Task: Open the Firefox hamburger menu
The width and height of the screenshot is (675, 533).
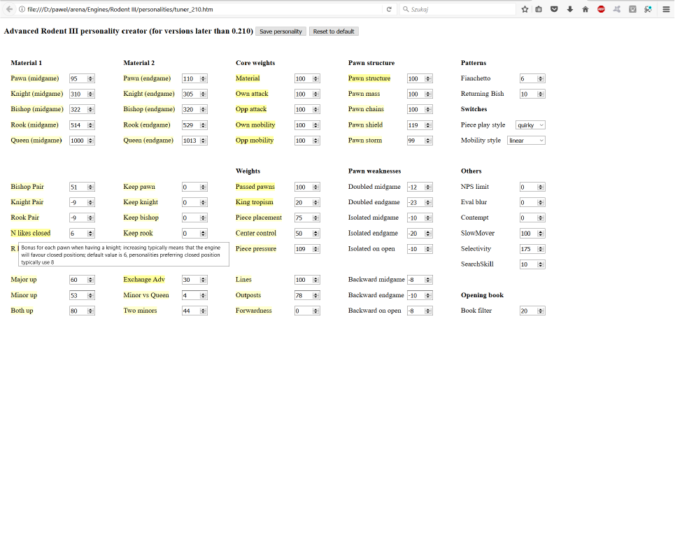Action: (666, 9)
